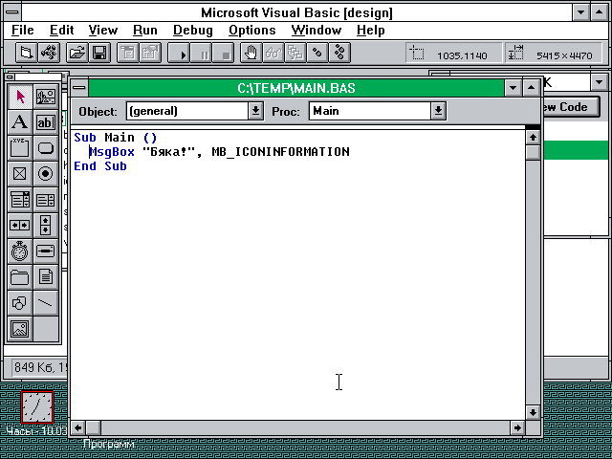Click the horizontal scrollbar thumb in code window
Screen dimensions: 612x459
[x=94, y=427]
